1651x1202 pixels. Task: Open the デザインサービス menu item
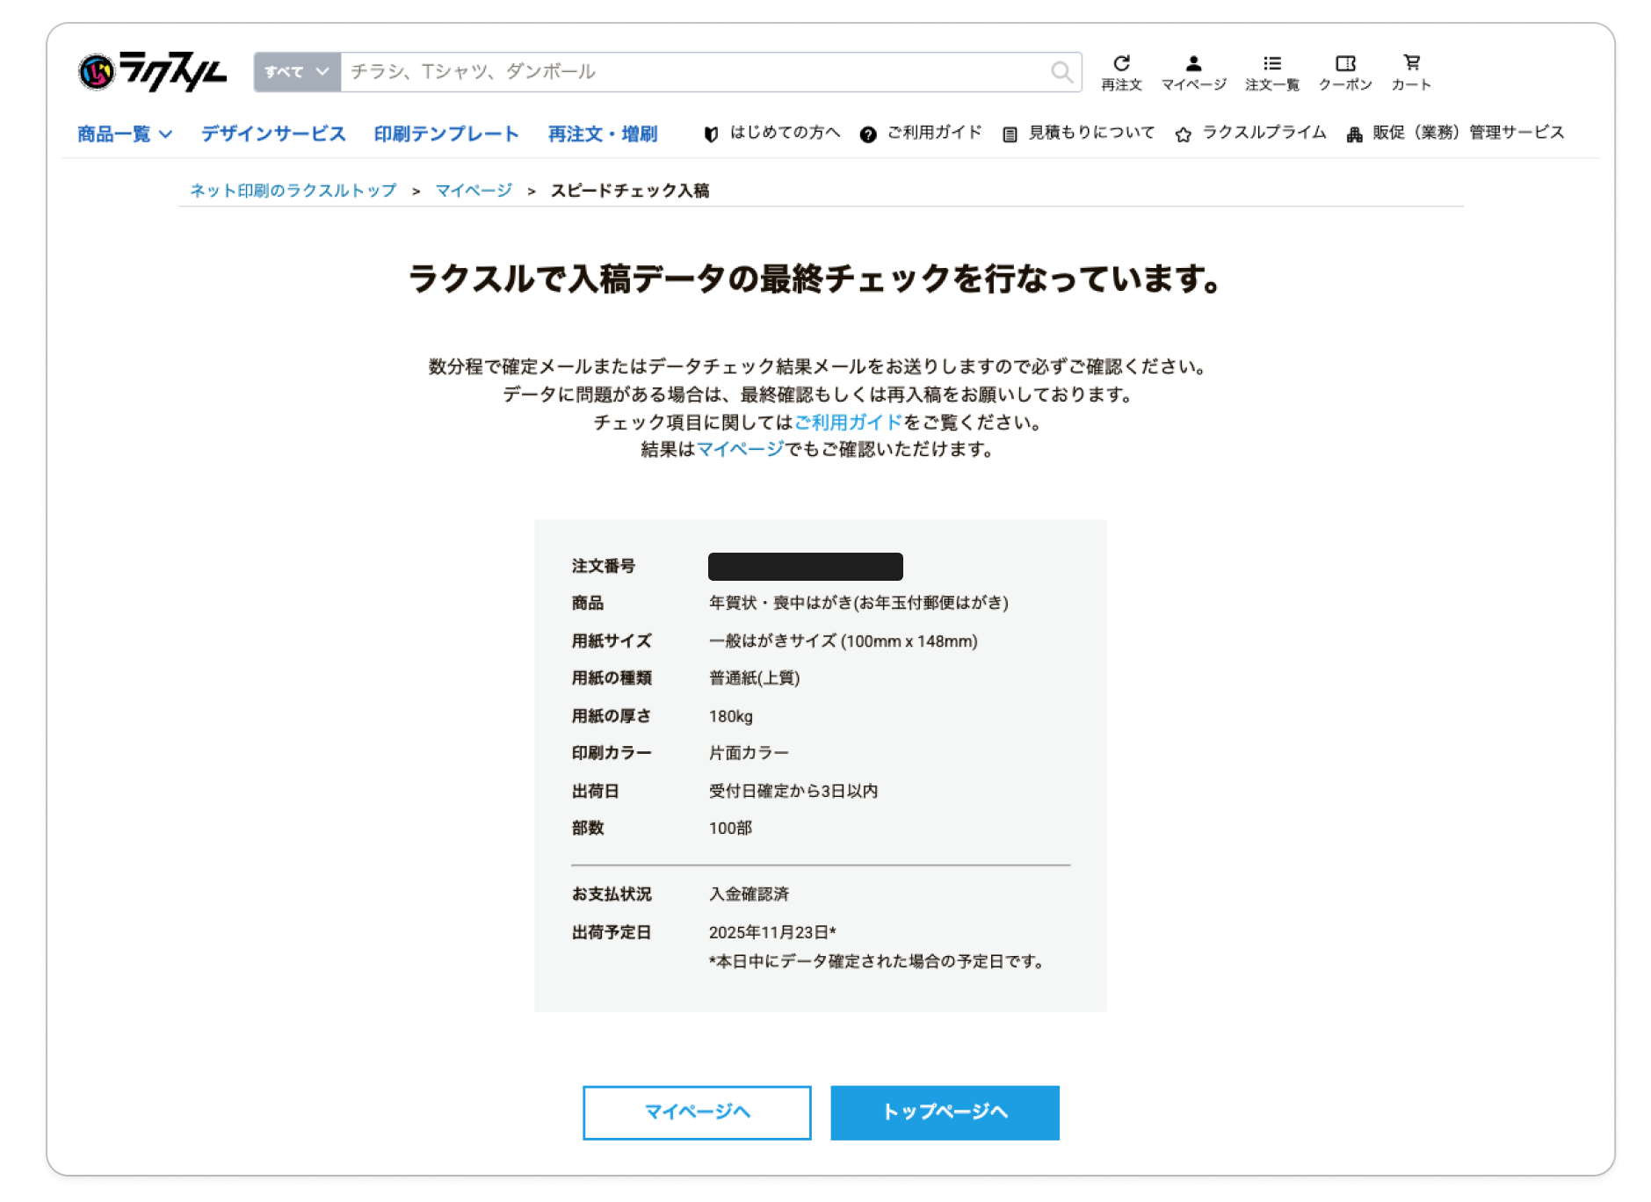[x=273, y=134]
